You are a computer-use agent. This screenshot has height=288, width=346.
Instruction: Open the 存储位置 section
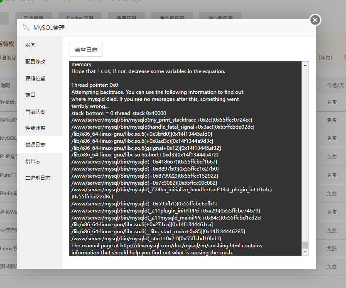(40, 78)
